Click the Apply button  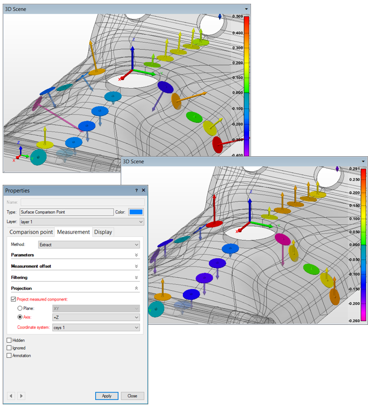pos(107,396)
